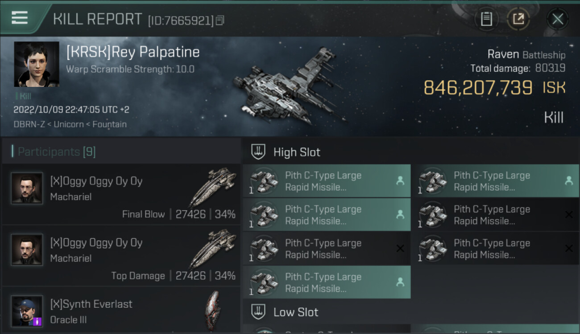Image resolution: width=580 pixels, height=334 pixels.
Task: Click person icon on top-right launcher
Action: click(568, 181)
